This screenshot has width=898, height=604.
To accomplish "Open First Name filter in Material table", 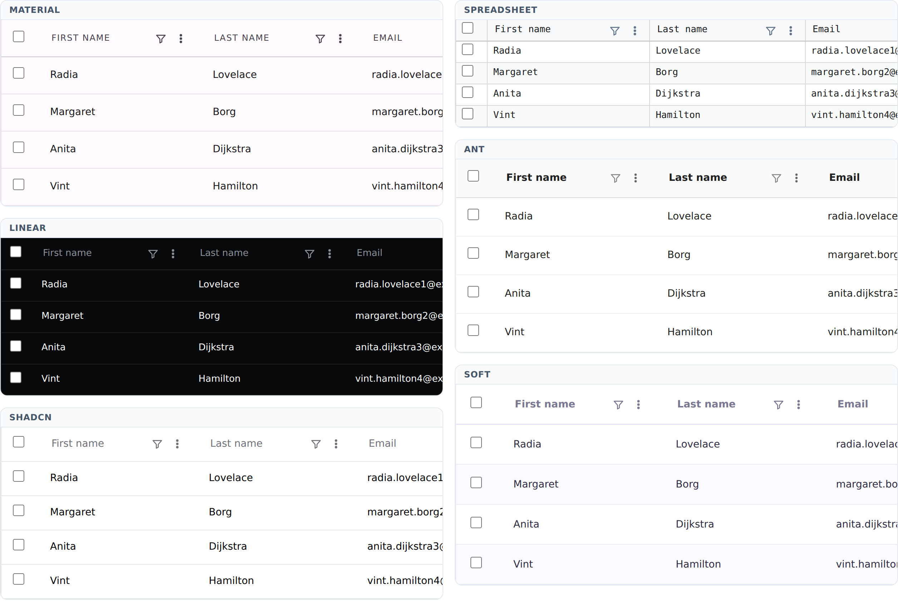I will tap(161, 39).
